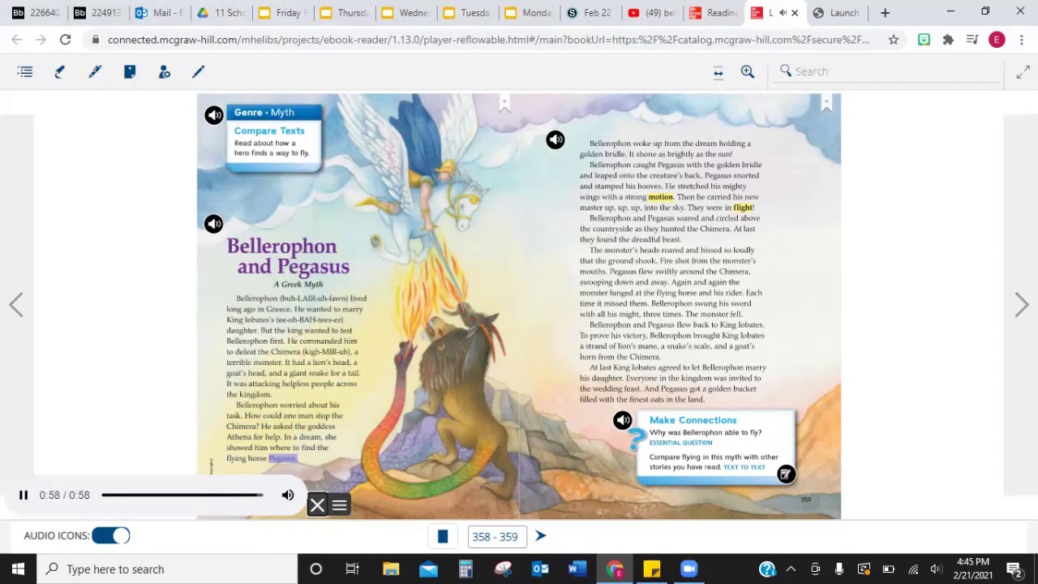
Task: Select the highlighter tool in reader toolbar
Action: point(59,72)
